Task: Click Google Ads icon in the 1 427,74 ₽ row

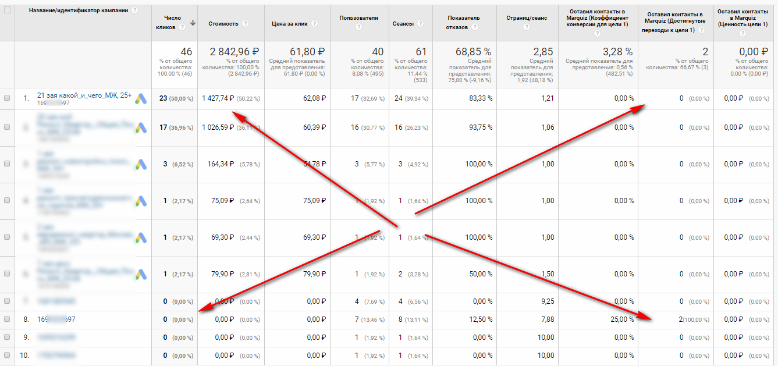Action: pyautogui.click(x=141, y=99)
